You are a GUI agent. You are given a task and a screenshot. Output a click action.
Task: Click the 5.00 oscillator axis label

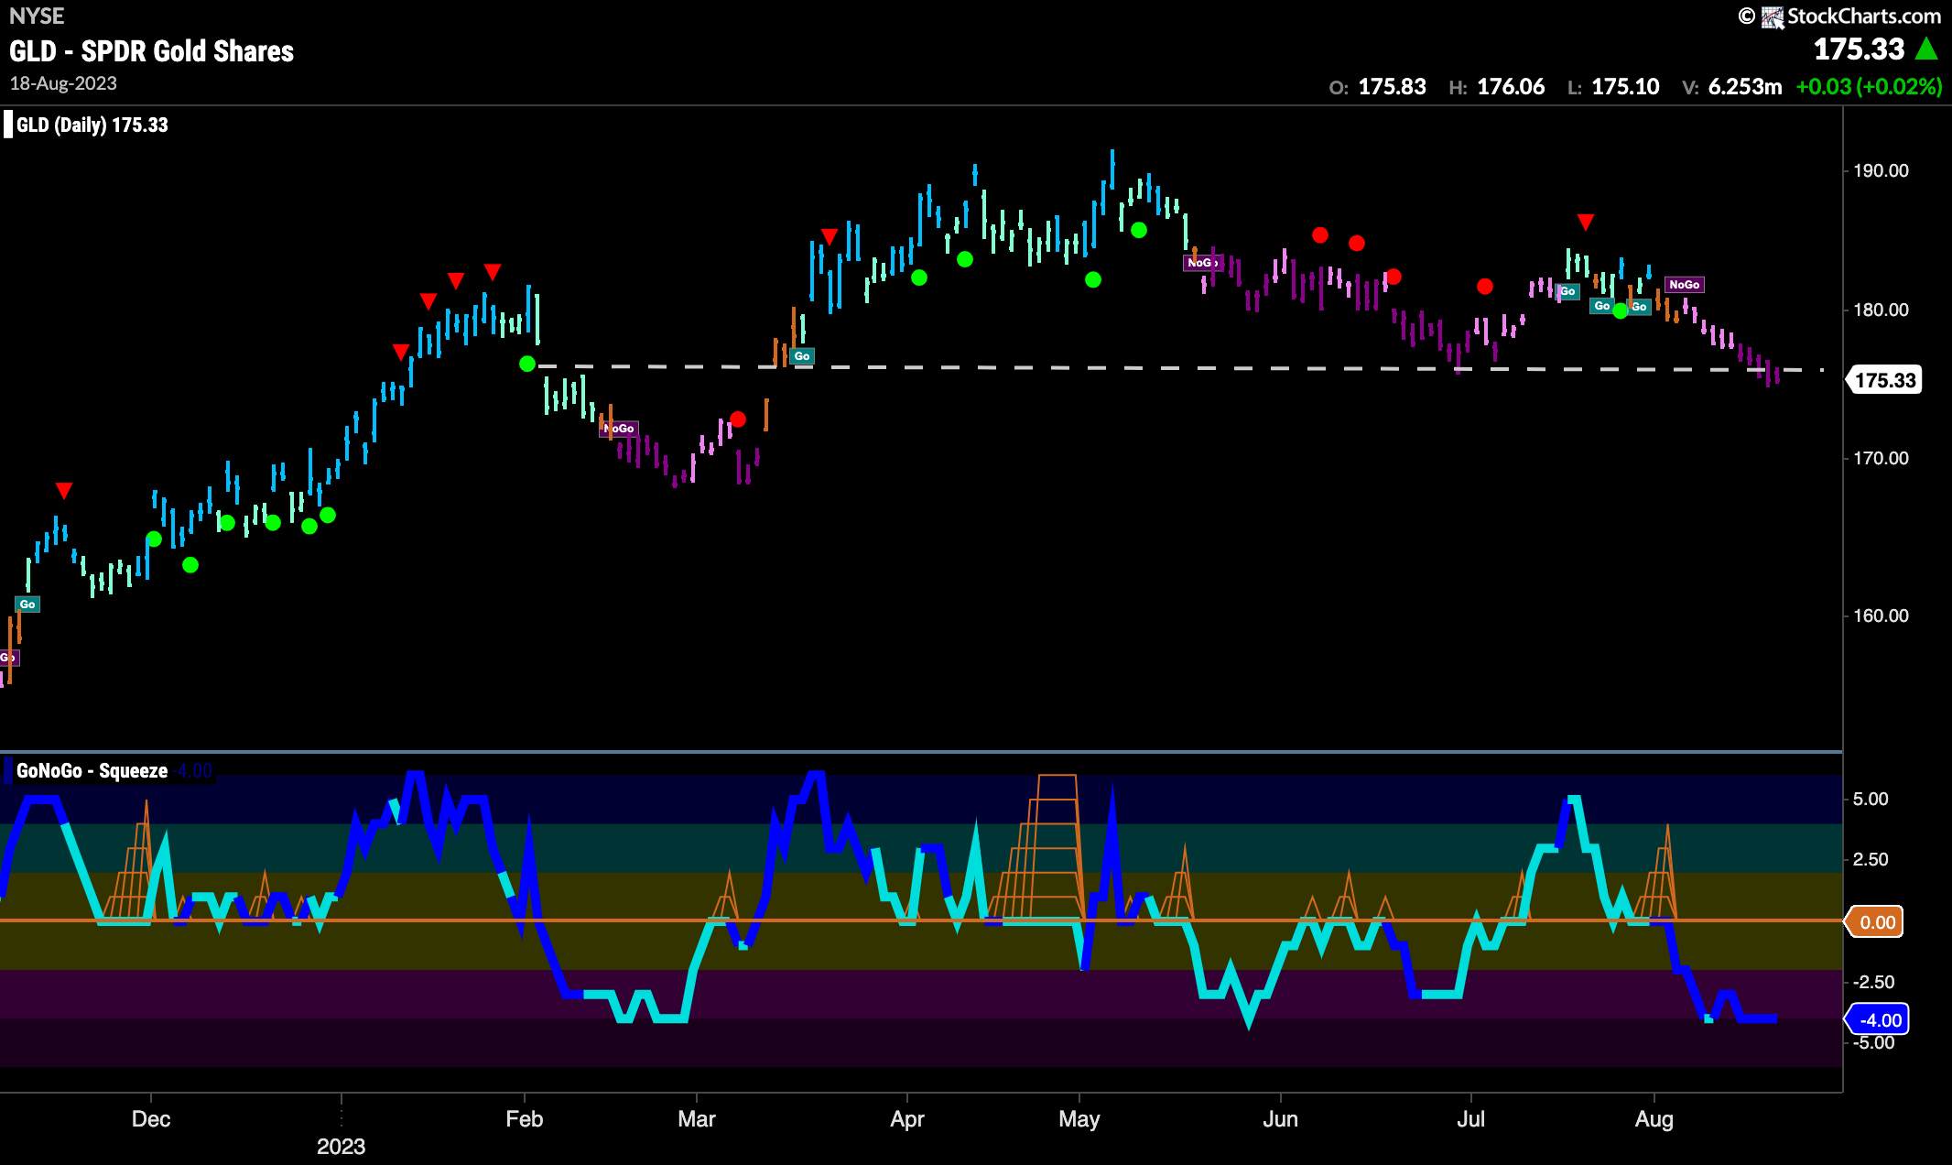point(1871,799)
